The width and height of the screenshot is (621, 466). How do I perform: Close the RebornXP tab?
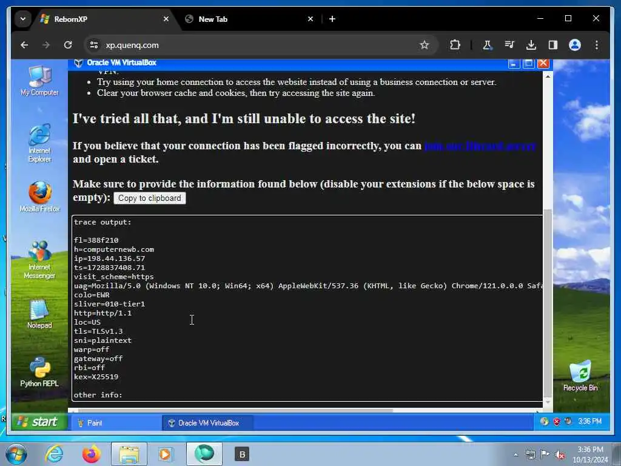coord(166,19)
